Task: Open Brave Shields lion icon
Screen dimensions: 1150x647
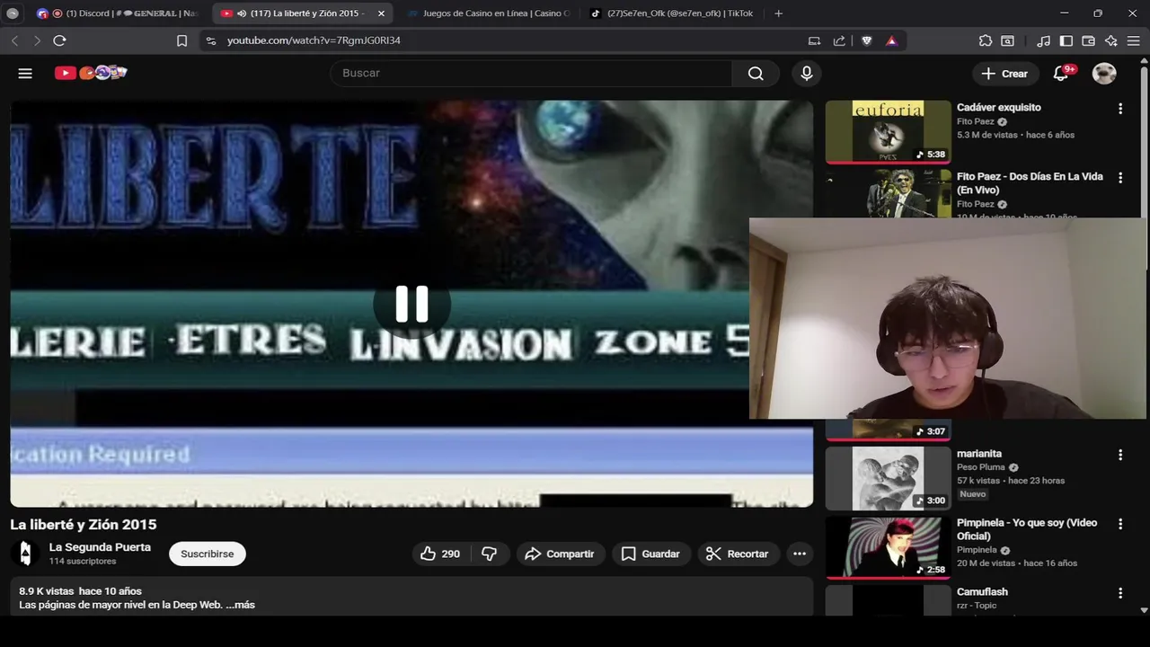Action: [867, 40]
